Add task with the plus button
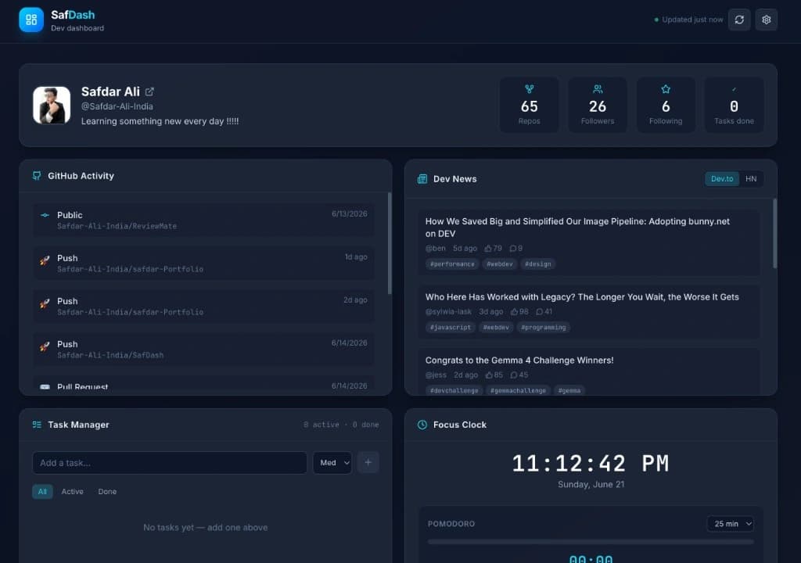The image size is (801, 563). click(368, 462)
